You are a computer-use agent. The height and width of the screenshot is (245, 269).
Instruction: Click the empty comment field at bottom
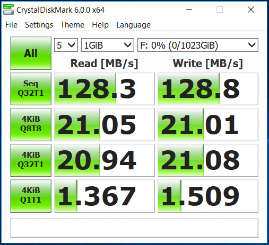pyautogui.click(x=134, y=228)
